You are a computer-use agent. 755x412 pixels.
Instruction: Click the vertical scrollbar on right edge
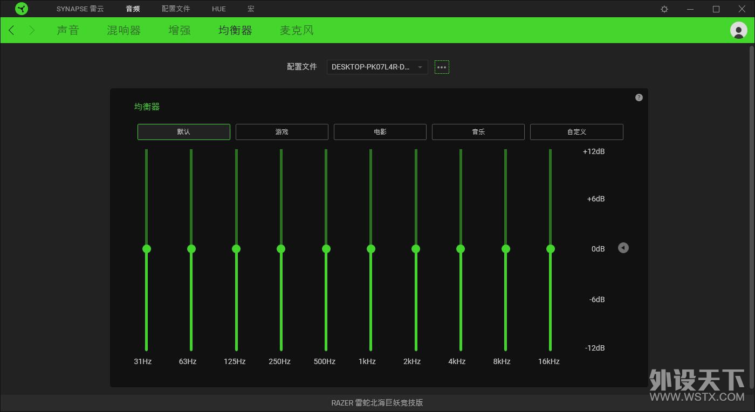coord(752,217)
